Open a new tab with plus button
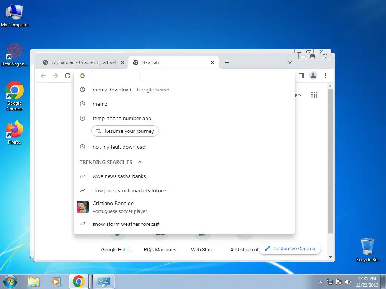 click(x=227, y=62)
